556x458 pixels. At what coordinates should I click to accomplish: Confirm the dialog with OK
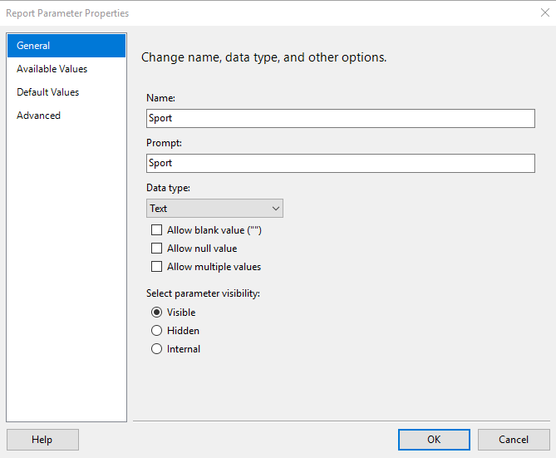pos(434,440)
